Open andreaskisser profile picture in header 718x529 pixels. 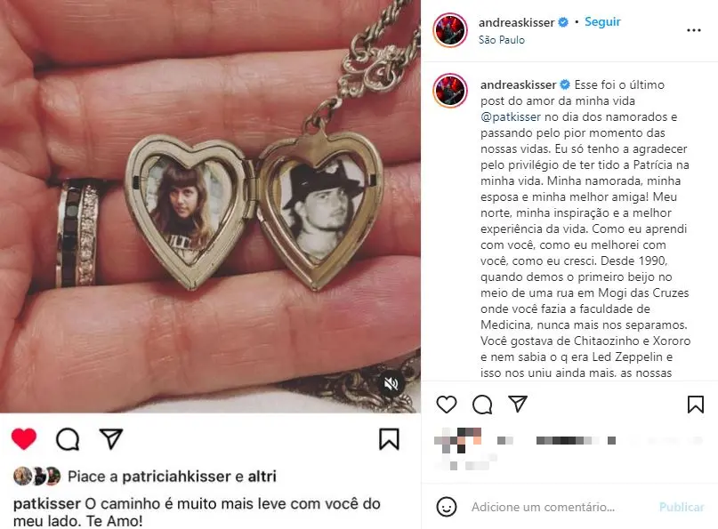click(x=450, y=30)
